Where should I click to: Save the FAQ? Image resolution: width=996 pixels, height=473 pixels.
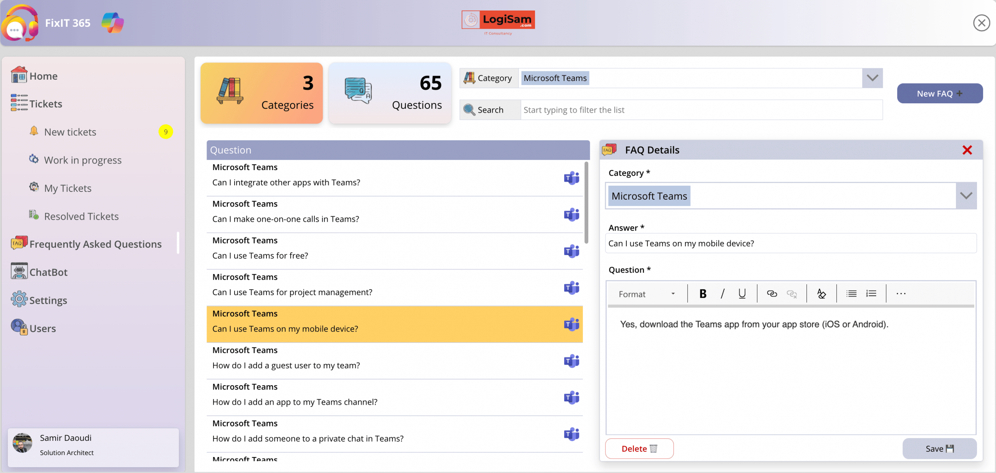pos(940,449)
